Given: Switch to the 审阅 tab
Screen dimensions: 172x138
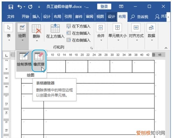Looking at the screenshot, I should pos(89,17).
